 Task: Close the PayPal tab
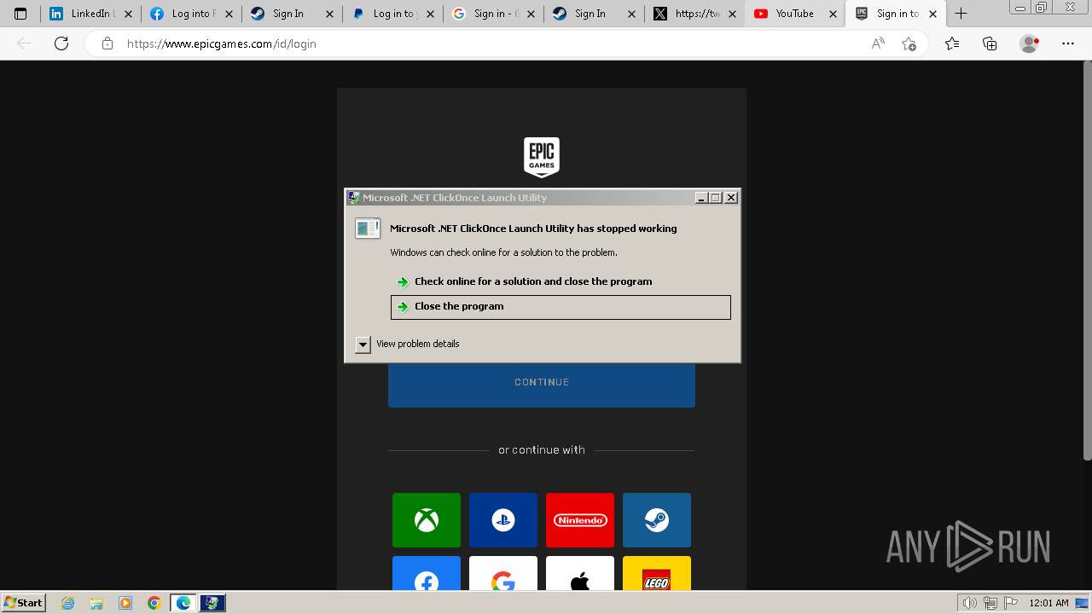[x=430, y=14]
